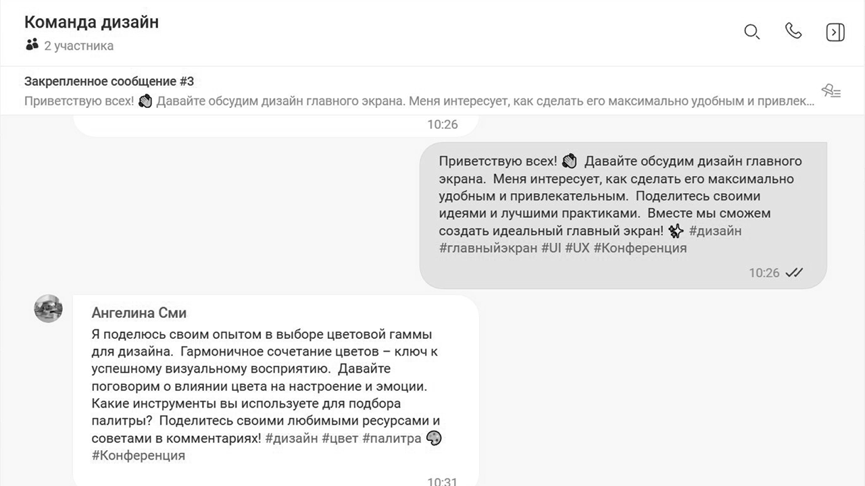Expand the right side panel with chevron icon

tap(835, 32)
